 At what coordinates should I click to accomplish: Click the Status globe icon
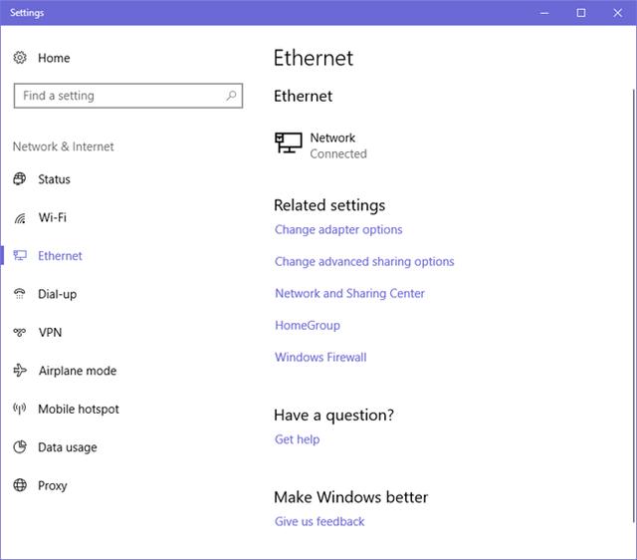point(20,179)
